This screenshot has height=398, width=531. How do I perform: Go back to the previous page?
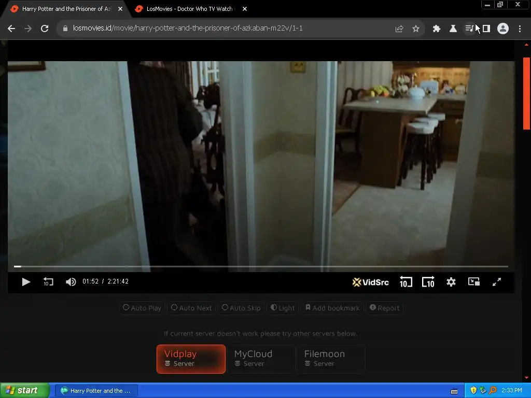click(x=11, y=29)
